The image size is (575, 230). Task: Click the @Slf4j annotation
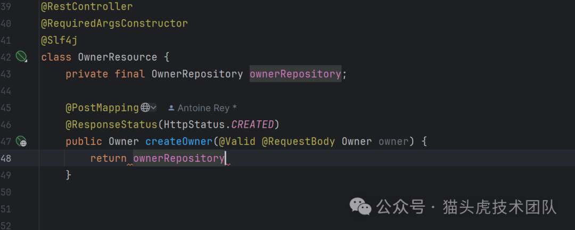coord(59,40)
